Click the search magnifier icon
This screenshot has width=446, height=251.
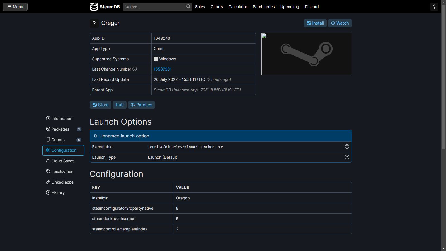tap(188, 7)
